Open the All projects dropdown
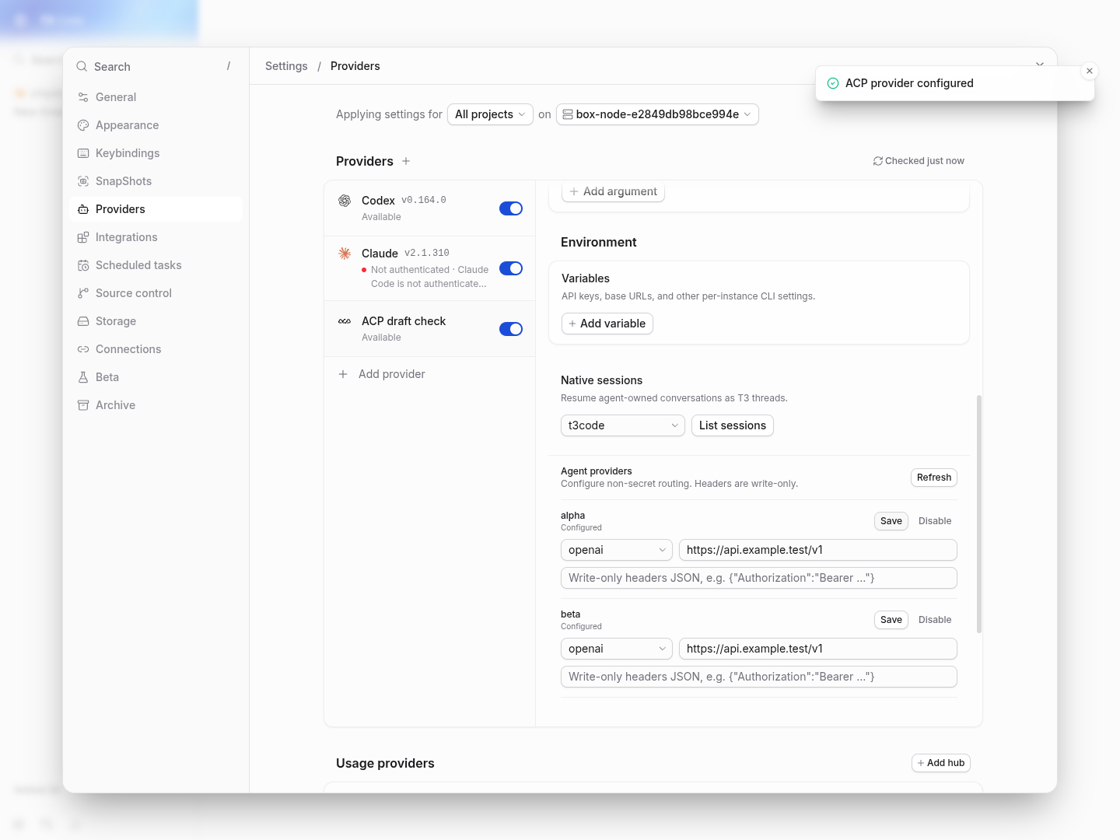The width and height of the screenshot is (1120, 840). (x=490, y=114)
